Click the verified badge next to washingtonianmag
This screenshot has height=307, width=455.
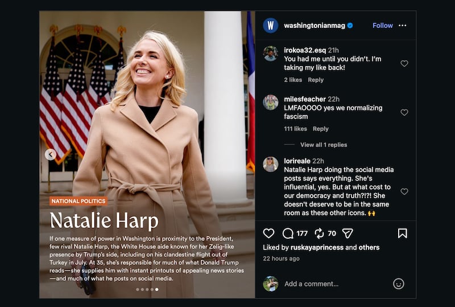click(x=350, y=26)
